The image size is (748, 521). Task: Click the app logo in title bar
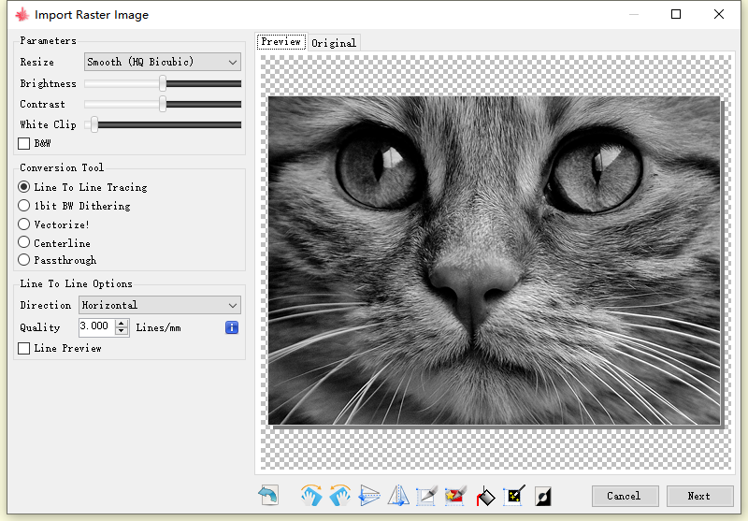[x=22, y=15]
